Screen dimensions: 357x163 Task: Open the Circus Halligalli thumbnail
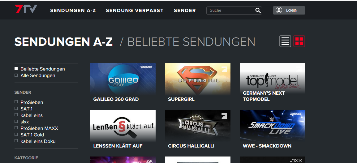click(x=198, y=126)
